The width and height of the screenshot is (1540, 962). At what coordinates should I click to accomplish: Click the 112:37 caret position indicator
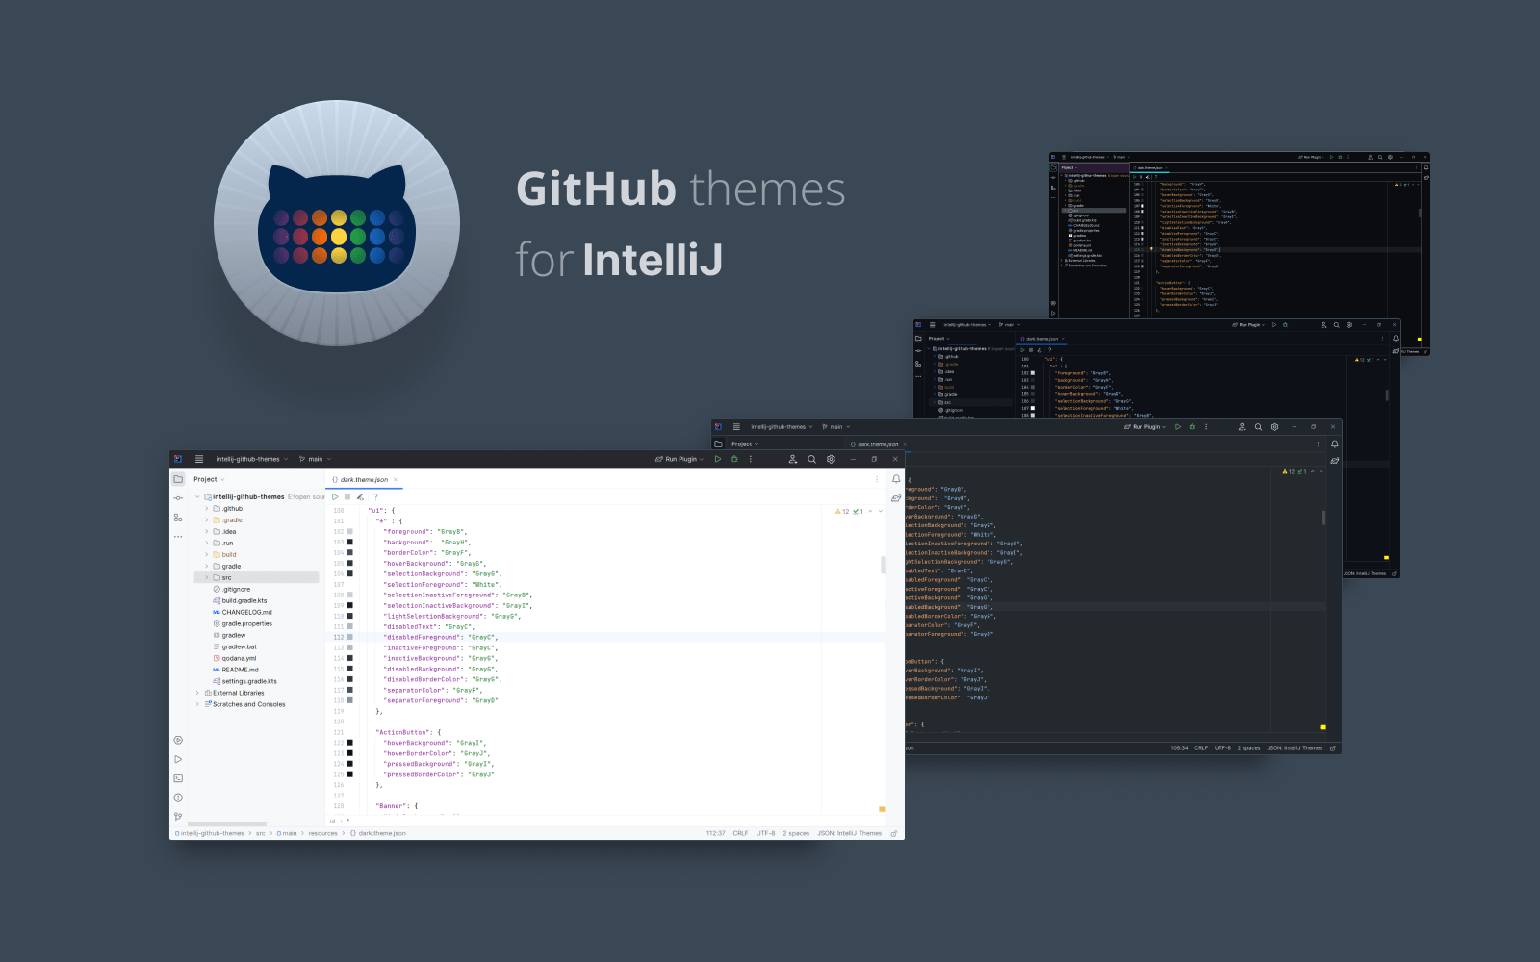[715, 833]
